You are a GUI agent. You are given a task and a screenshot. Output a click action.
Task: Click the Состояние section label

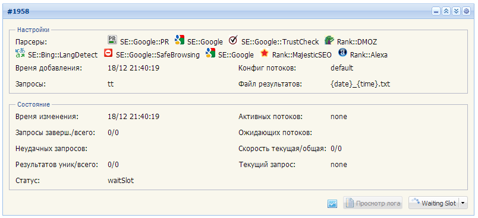pos(33,104)
